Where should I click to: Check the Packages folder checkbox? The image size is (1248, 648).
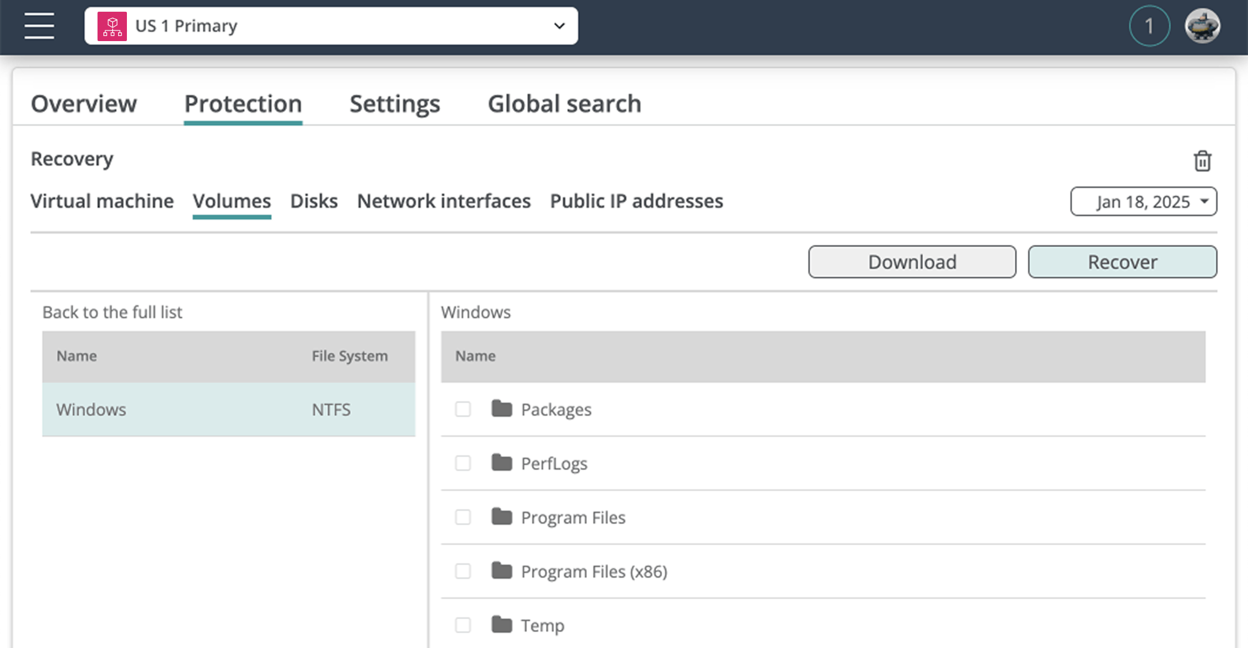(x=463, y=409)
